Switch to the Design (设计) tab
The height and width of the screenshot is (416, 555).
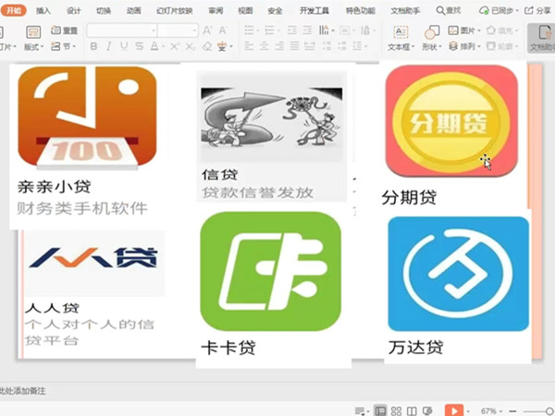coord(74,11)
